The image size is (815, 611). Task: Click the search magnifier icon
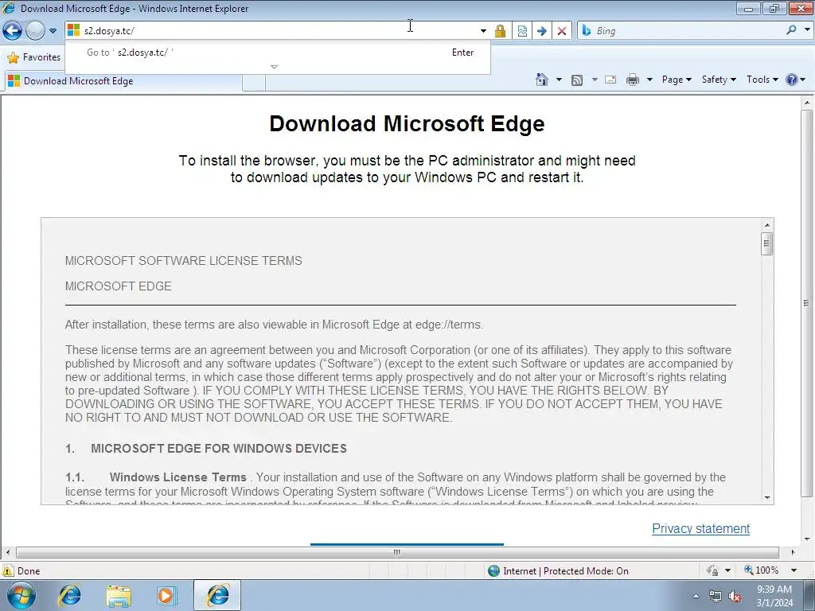coord(791,30)
